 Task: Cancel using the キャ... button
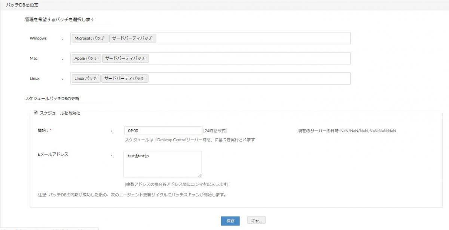click(256, 221)
